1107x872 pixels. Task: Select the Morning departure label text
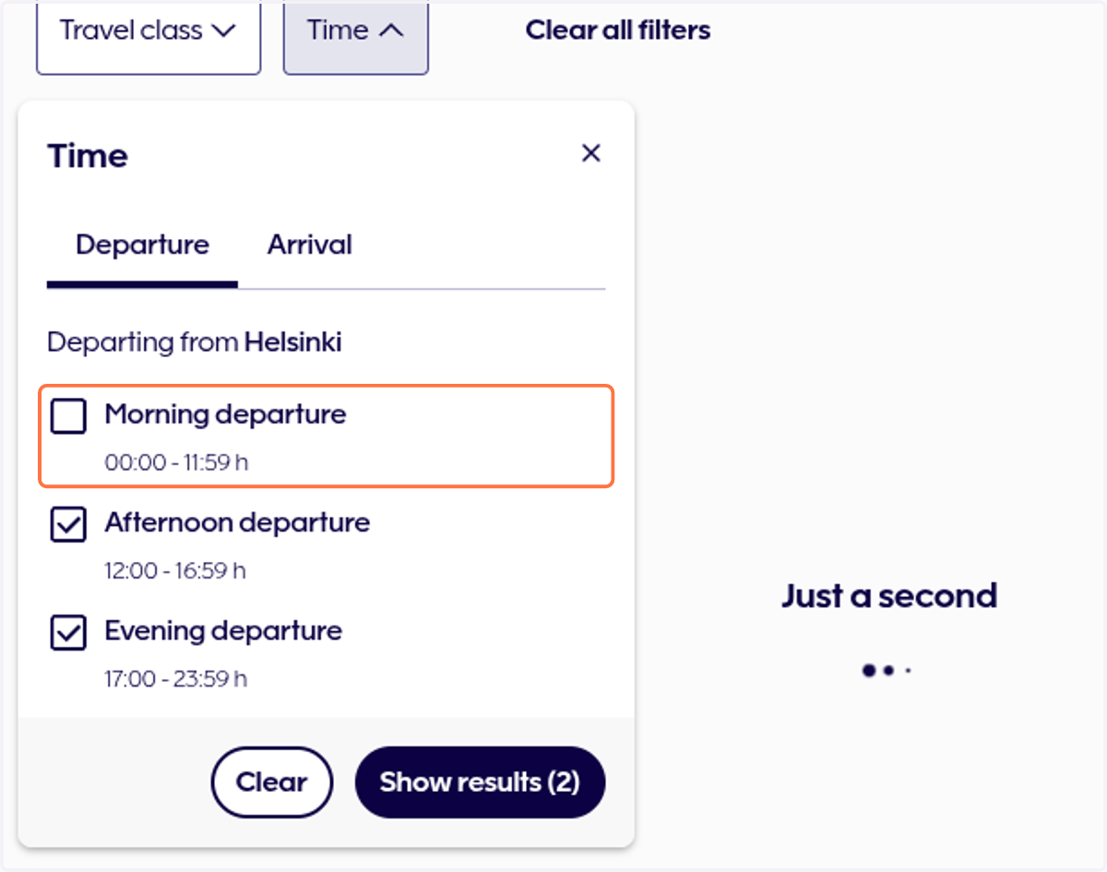tap(225, 415)
